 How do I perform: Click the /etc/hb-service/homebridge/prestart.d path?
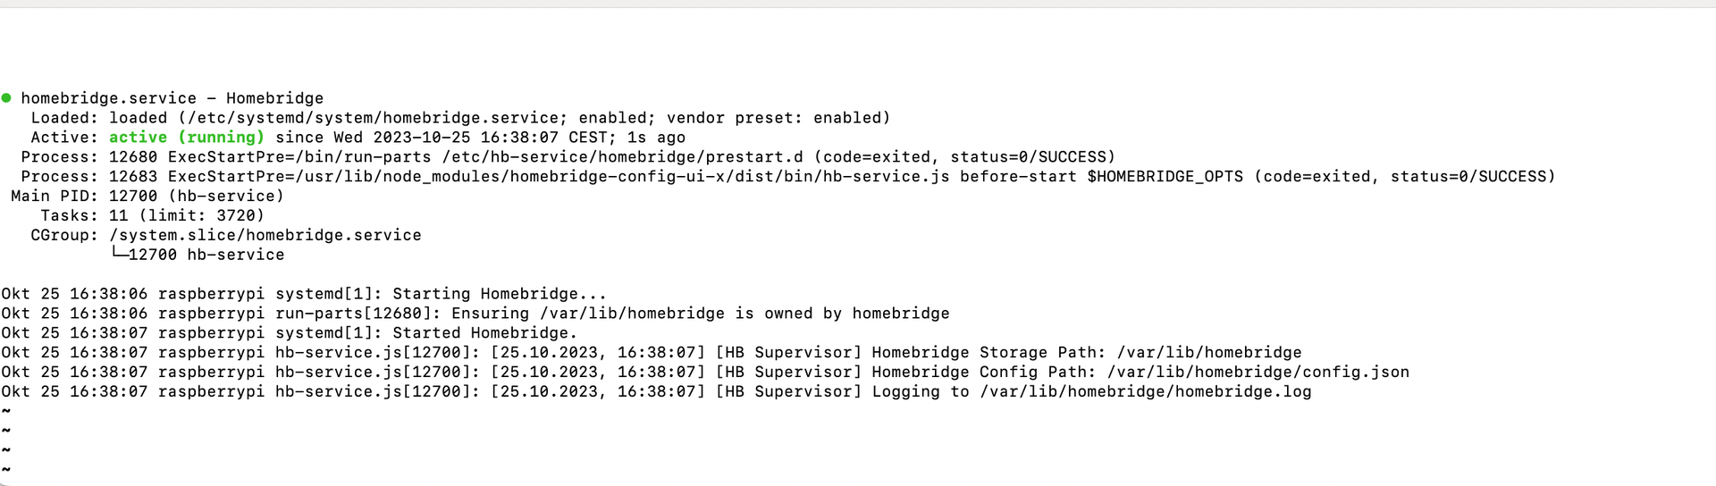coord(622,157)
